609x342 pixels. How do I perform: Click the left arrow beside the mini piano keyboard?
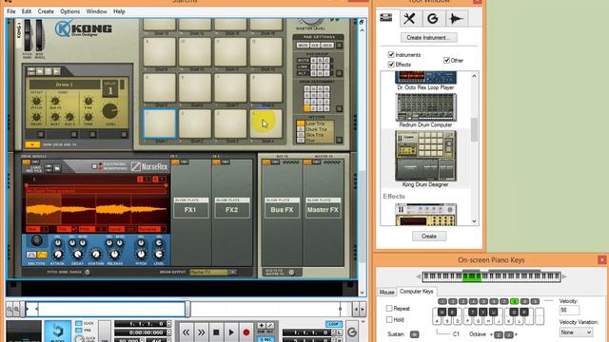tap(418, 276)
